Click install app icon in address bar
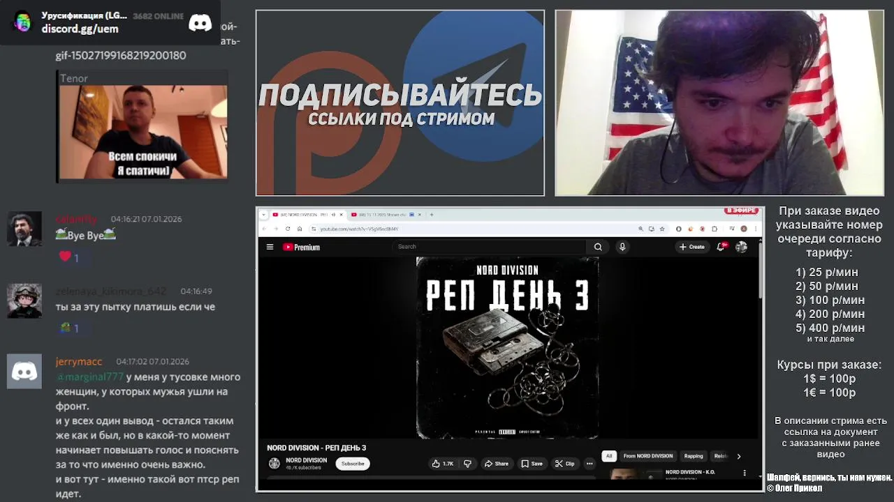 tap(652, 229)
